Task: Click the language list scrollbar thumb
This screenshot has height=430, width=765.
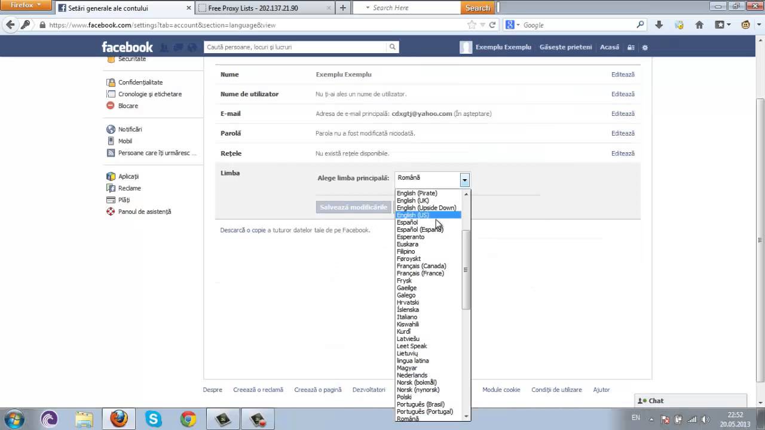Action: 466,270
